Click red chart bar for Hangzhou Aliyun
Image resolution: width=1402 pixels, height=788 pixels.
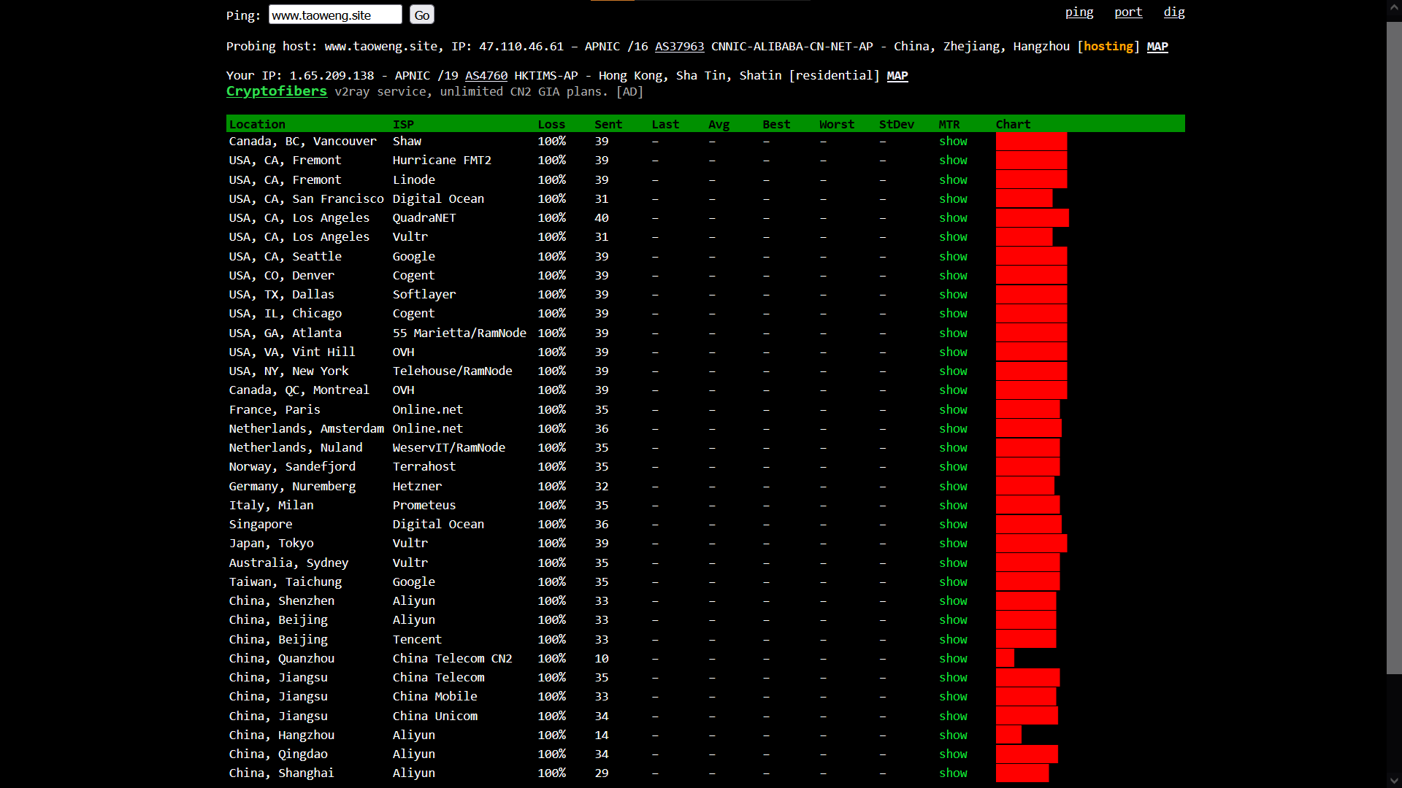coord(1008,735)
